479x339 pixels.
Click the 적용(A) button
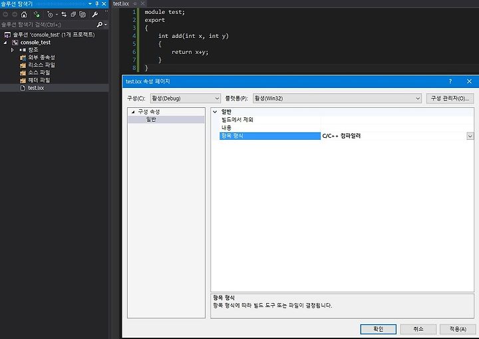click(458, 329)
